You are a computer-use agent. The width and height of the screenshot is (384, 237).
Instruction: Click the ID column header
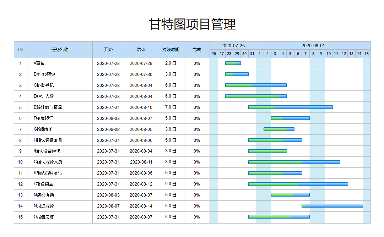[20, 50]
